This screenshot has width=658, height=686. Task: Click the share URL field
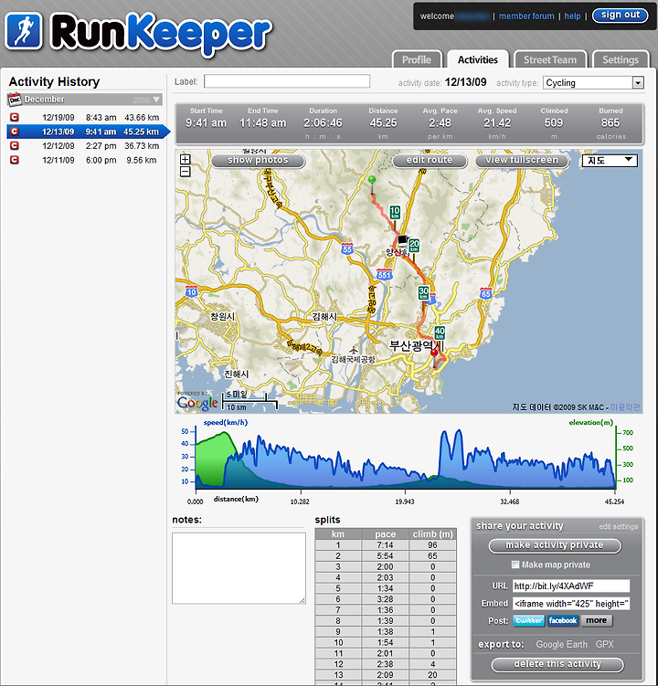point(571,586)
